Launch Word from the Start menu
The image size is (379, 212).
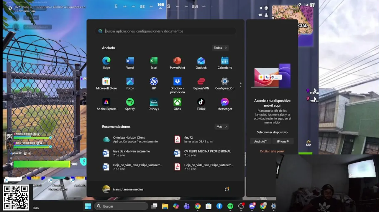click(x=130, y=63)
